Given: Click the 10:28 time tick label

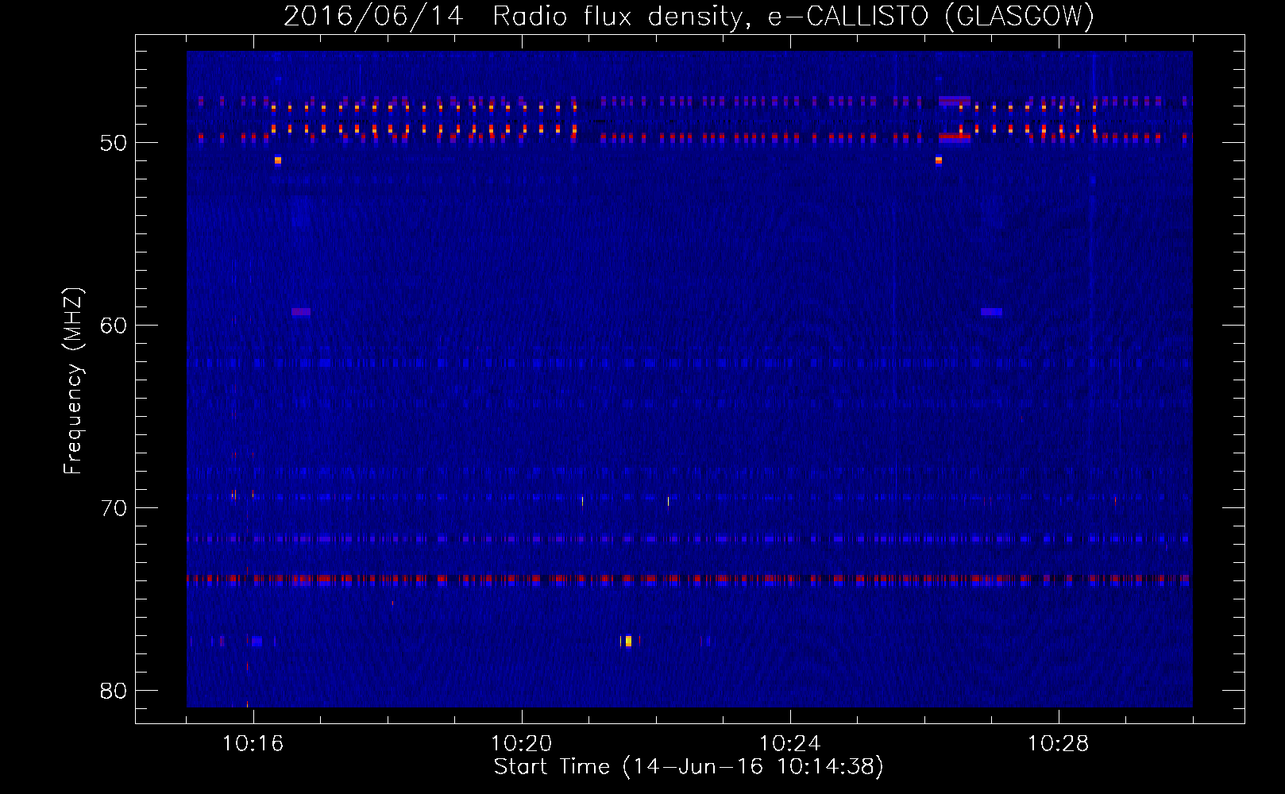Looking at the screenshot, I should coord(1058,744).
